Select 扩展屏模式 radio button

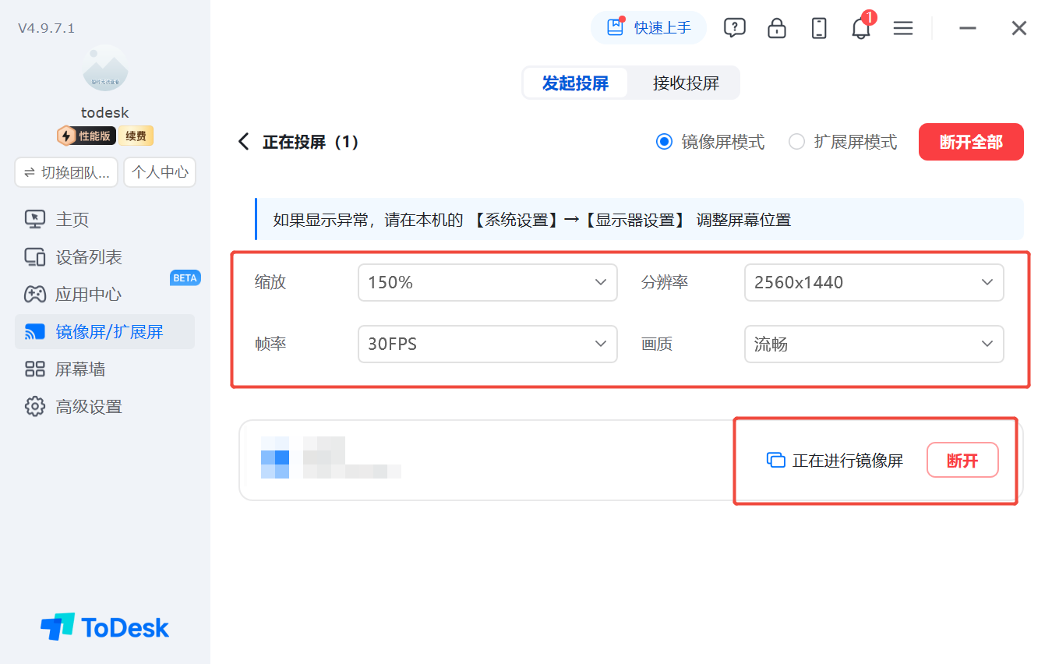796,142
